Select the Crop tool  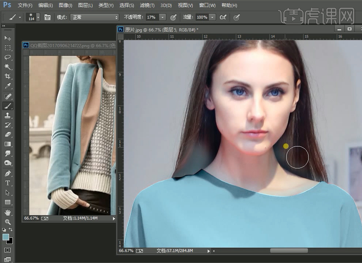click(x=7, y=76)
